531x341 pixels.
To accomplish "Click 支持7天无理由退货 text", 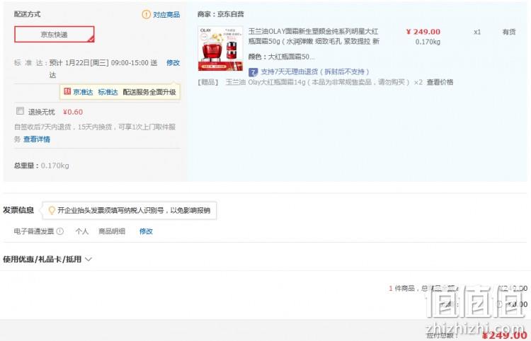I will 314,71.
